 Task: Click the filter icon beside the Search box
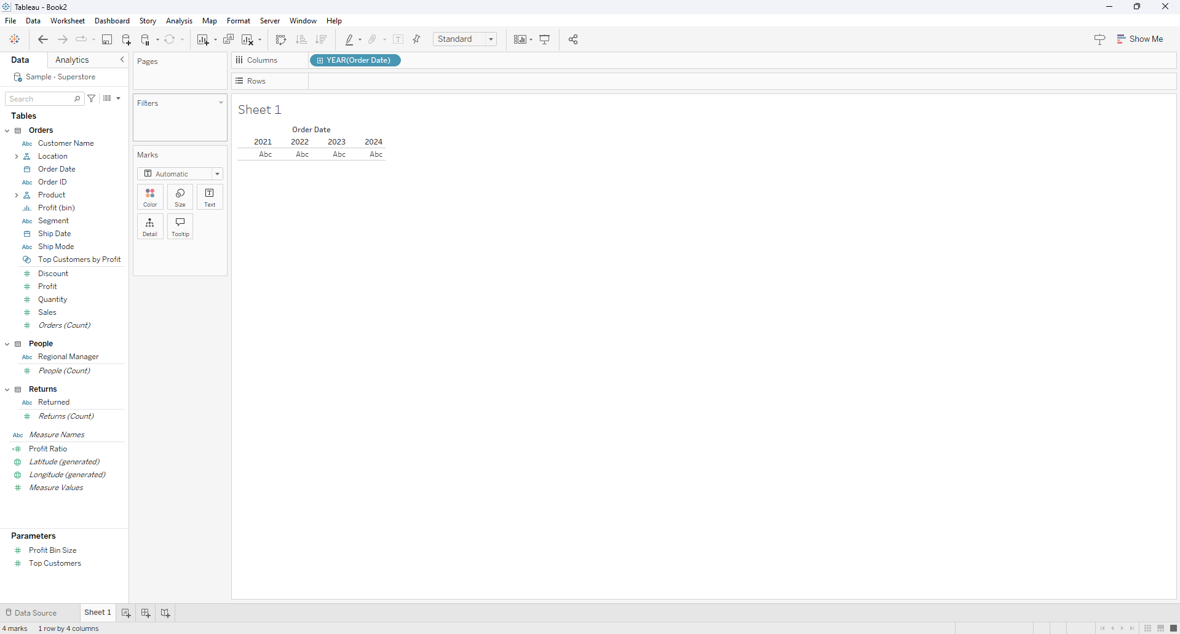point(92,98)
